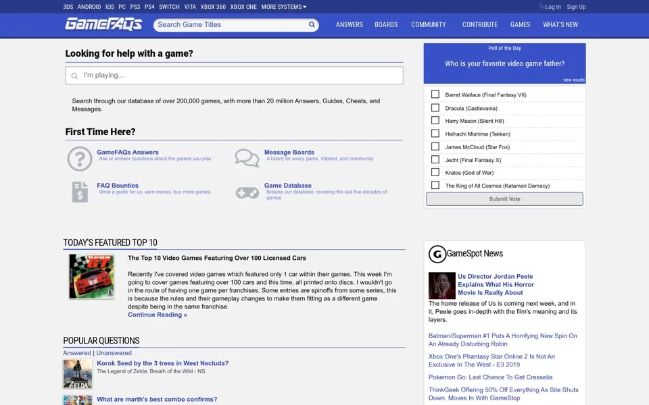The height and width of the screenshot is (405, 649).
Task: Open the marth's best combo confirms question
Action: tap(157, 399)
